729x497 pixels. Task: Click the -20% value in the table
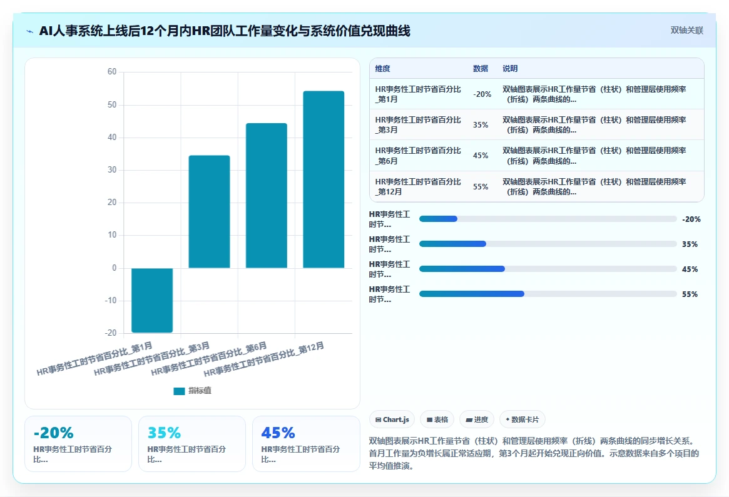482,94
